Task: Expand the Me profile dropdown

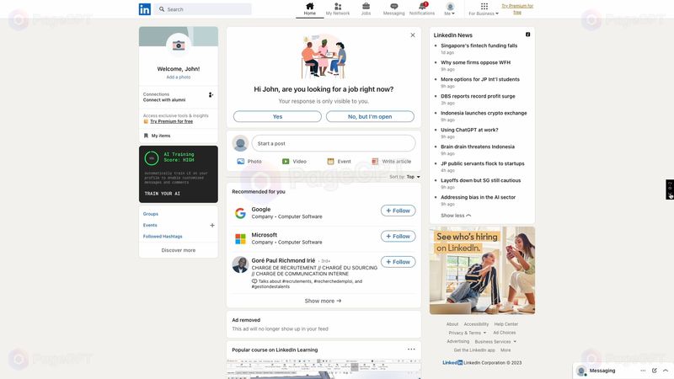Action: pyautogui.click(x=450, y=9)
